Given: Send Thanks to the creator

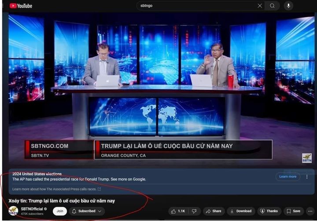Looking at the screenshot, I should 269,211.
